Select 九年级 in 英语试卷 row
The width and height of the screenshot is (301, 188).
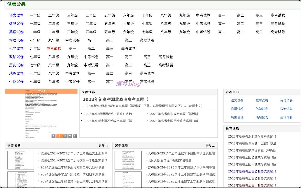pyautogui.click(x=184, y=32)
